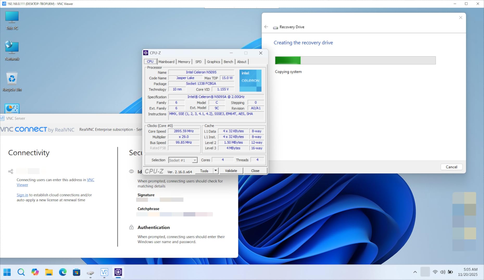Image resolution: width=484 pixels, height=280 pixels.
Task: Switch to the Graphics tab in CPU-Z
Action: (x=213, y=62)
